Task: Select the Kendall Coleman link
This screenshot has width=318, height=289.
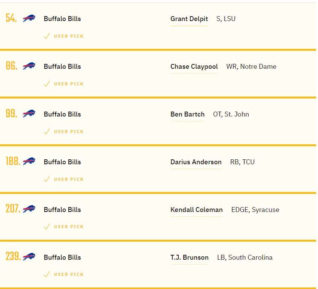Action: (x=196, y=210)
